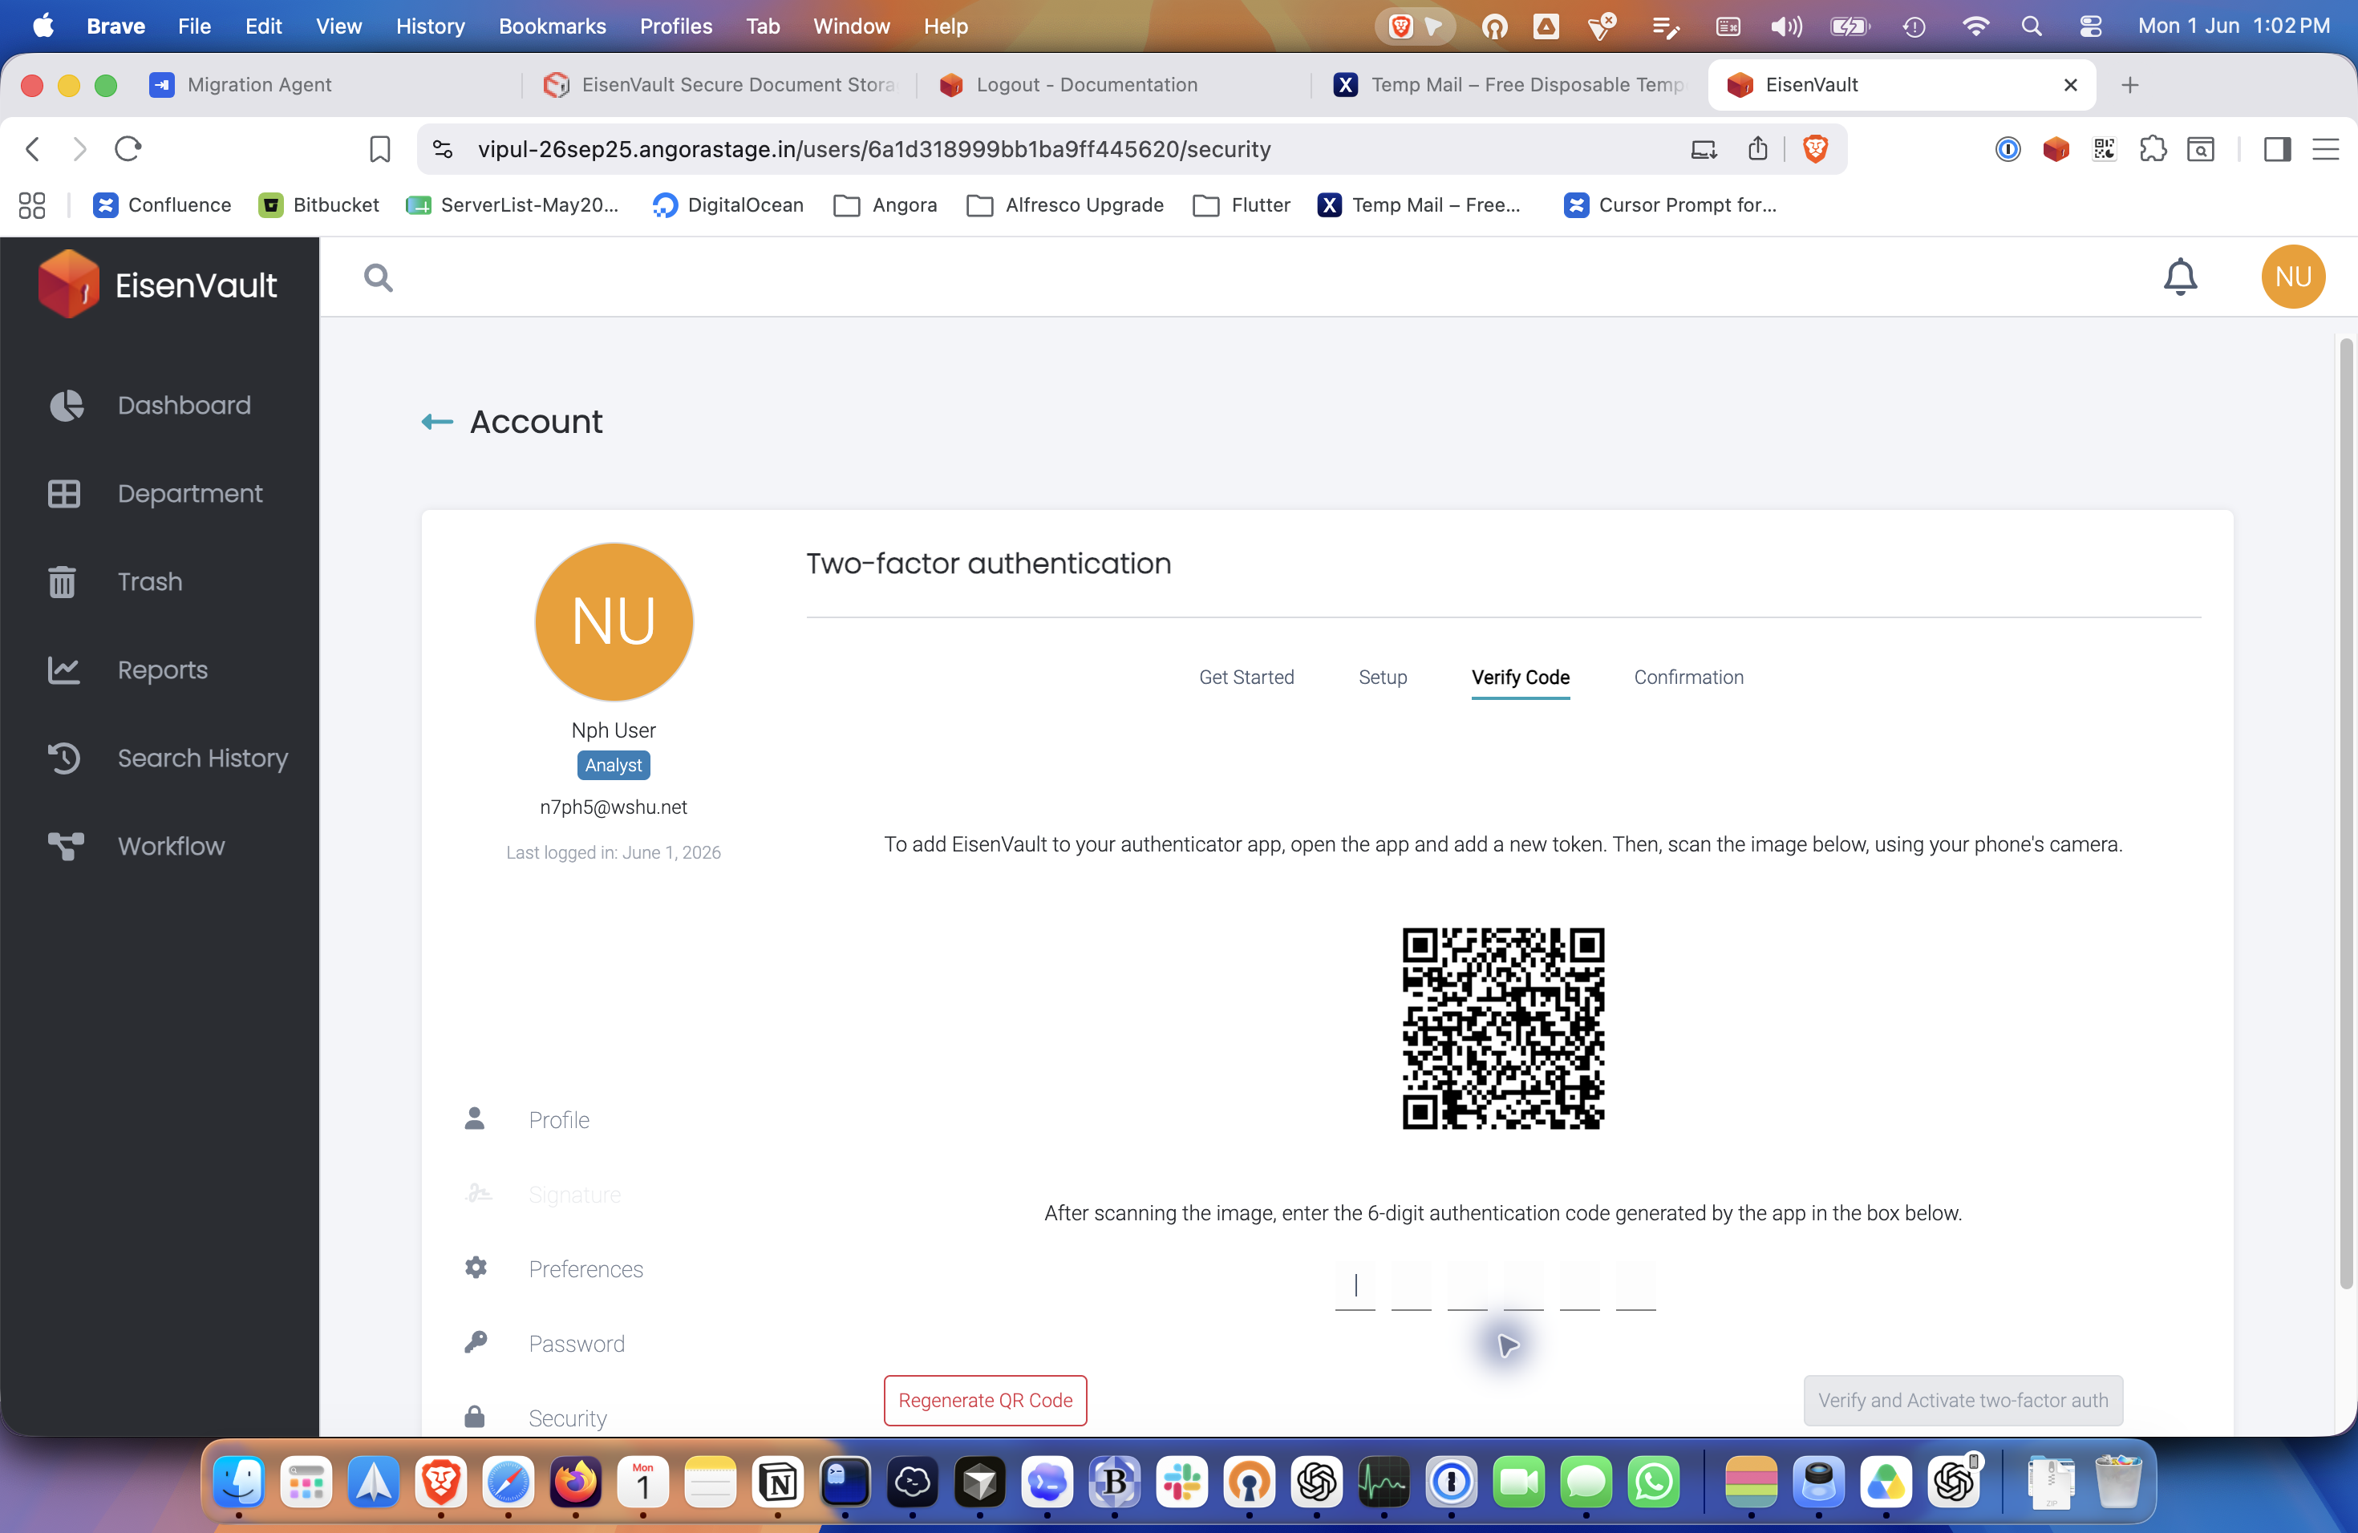This screenshot has width=2358, height=1533.
Task: Open the Profile section
Action: pos(559,1119)
